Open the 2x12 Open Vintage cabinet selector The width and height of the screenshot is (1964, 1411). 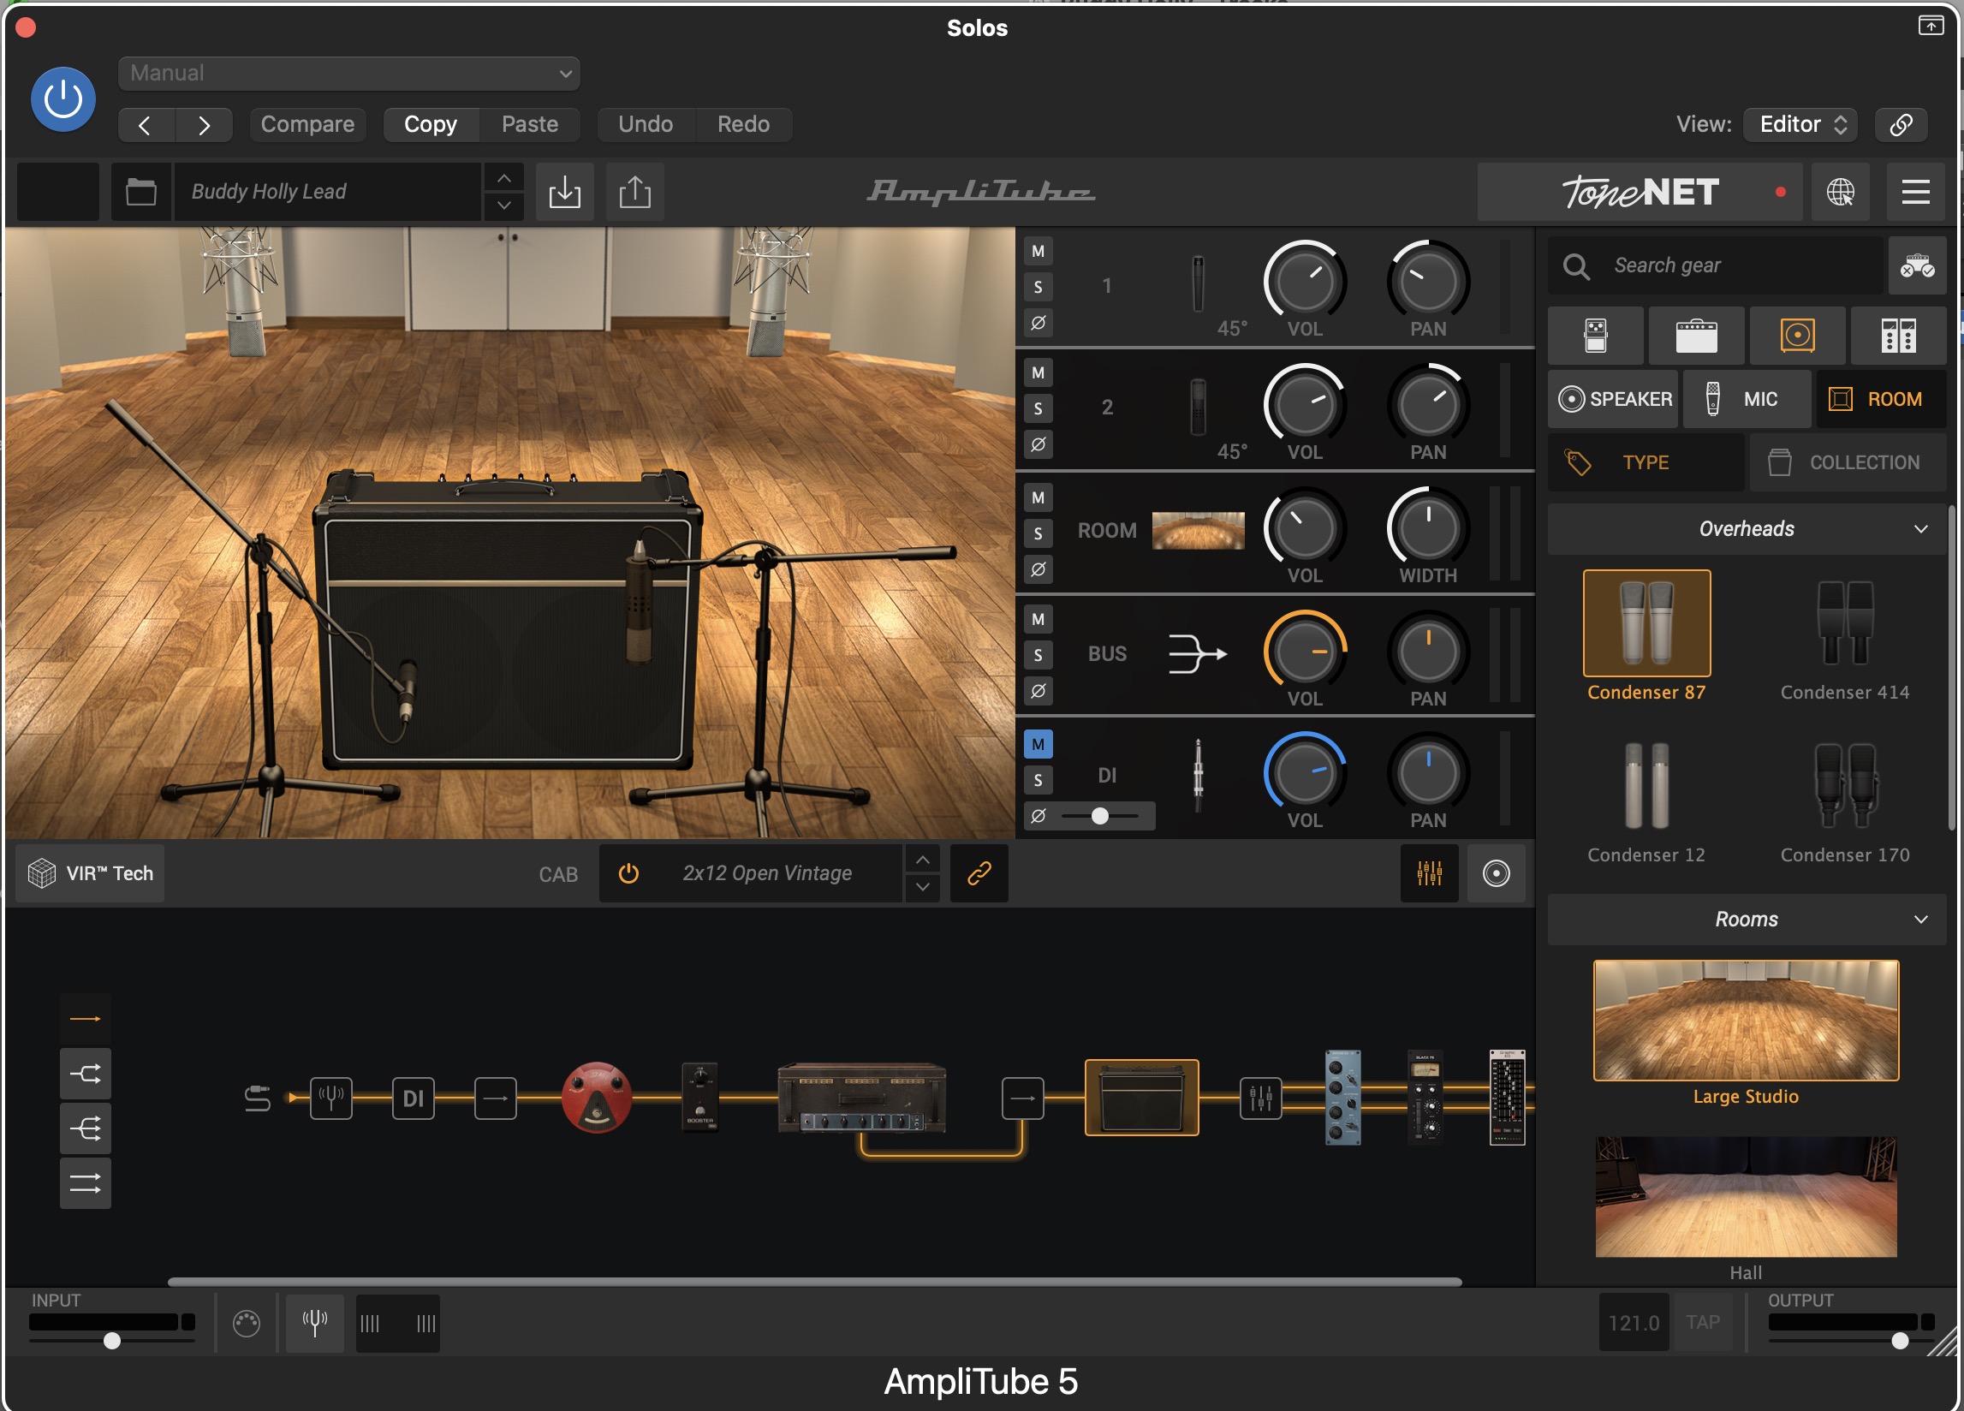tap(767, 873)
